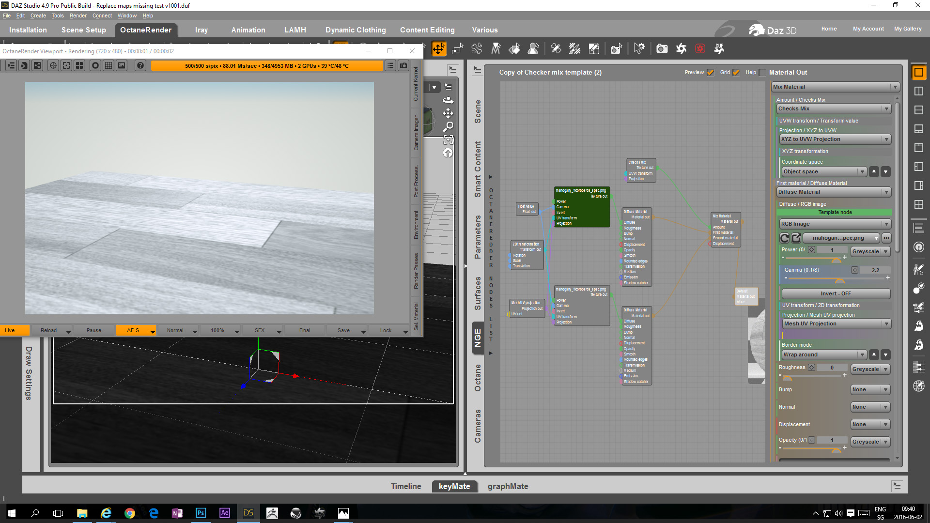
Task: Select the Universal transform tool
Action: [438, 49]
